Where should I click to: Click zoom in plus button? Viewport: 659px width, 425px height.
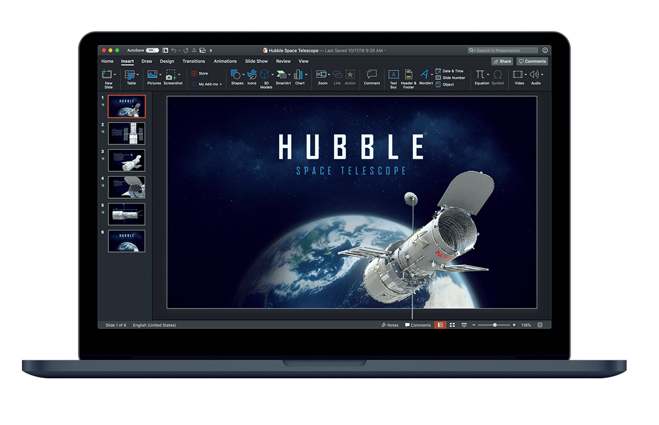click(514, 325)
